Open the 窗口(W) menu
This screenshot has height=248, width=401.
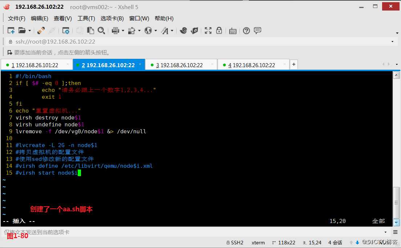[139, 19]
